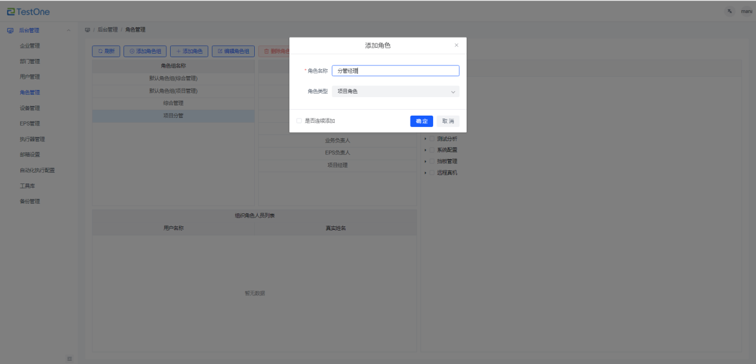Click the 添加角色组 button
Viewport: 756px width, 364px height.
(145, 51)
